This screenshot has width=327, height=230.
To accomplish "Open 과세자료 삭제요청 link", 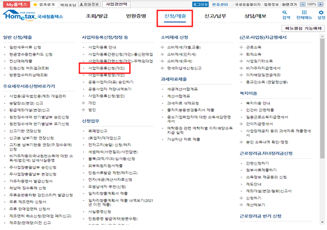I will pos(183,103).
